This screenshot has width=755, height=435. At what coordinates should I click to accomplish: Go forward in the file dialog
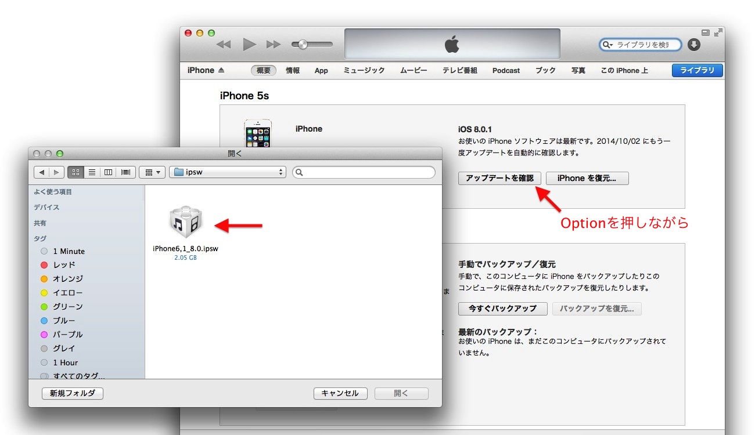coord(56,172)
